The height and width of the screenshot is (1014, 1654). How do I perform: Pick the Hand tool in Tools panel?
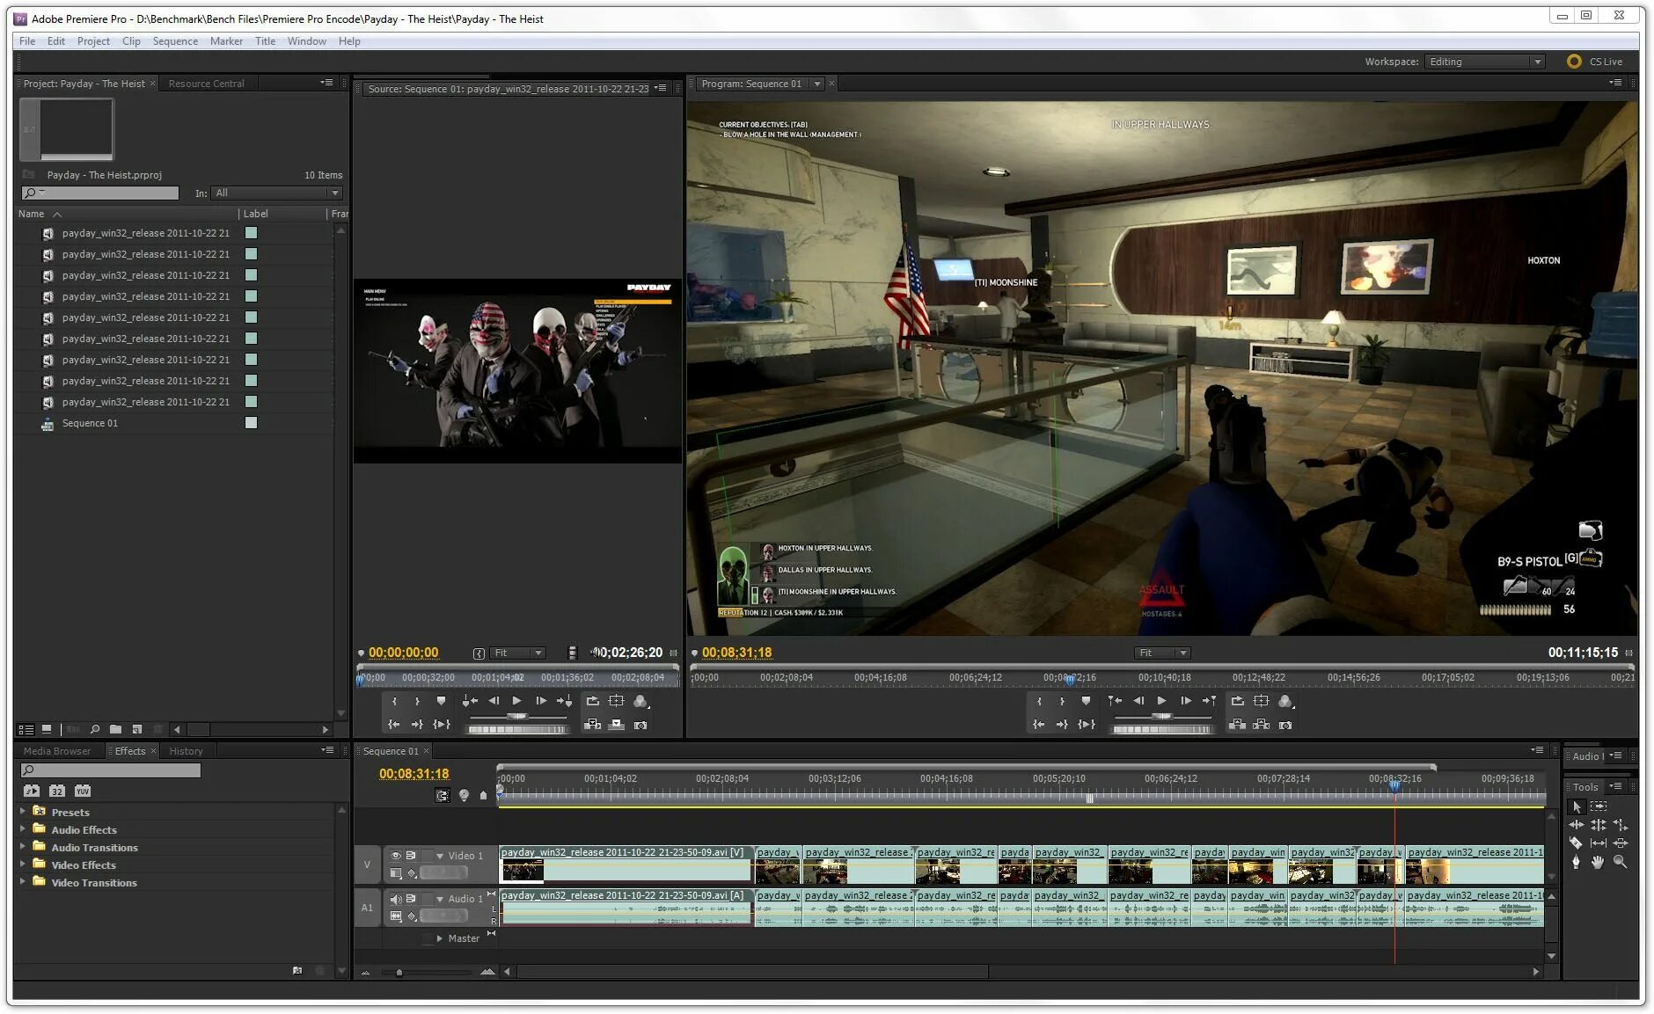(x=1598, y=862)
